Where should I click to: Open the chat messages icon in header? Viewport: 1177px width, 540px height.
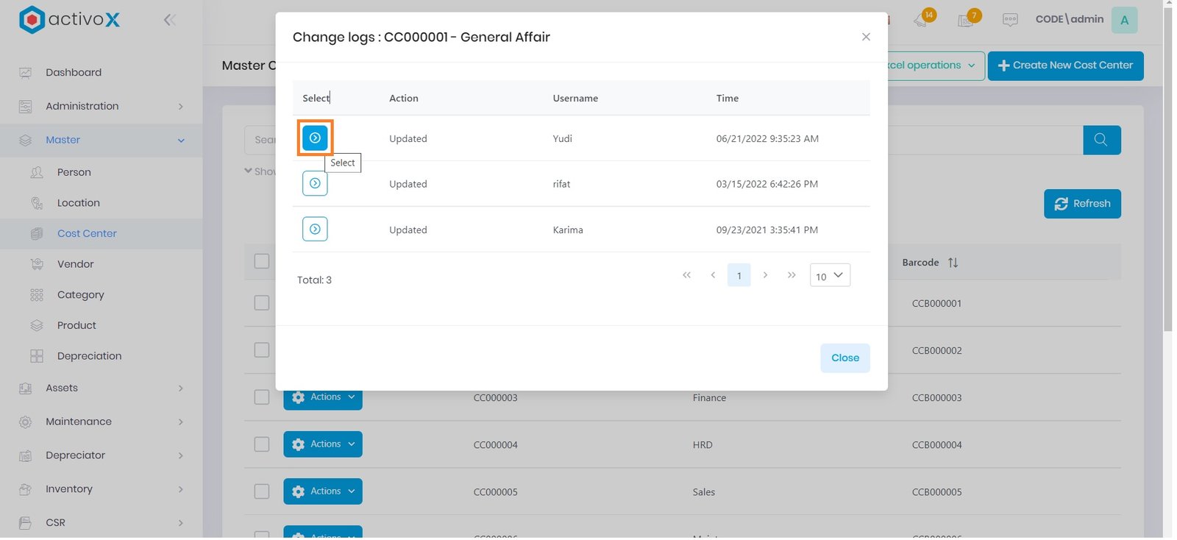click(1010, 20)
